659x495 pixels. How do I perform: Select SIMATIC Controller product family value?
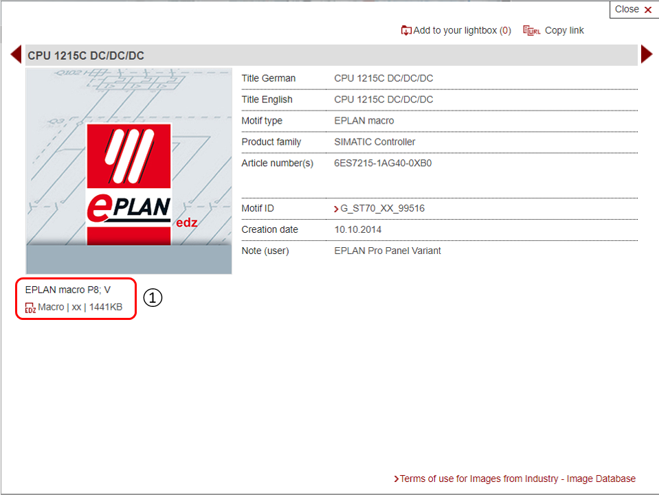(x=375, y=142)
